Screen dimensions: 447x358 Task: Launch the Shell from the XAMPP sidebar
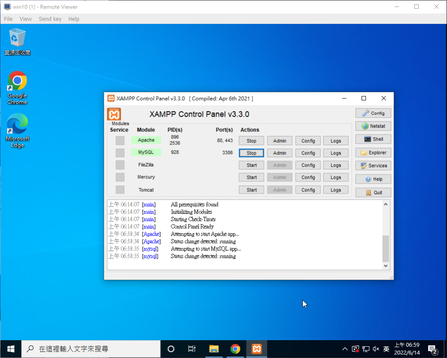(373, 139)
